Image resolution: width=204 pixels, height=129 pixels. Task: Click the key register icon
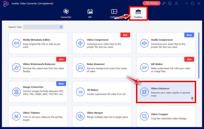click(x=164, y=3)
